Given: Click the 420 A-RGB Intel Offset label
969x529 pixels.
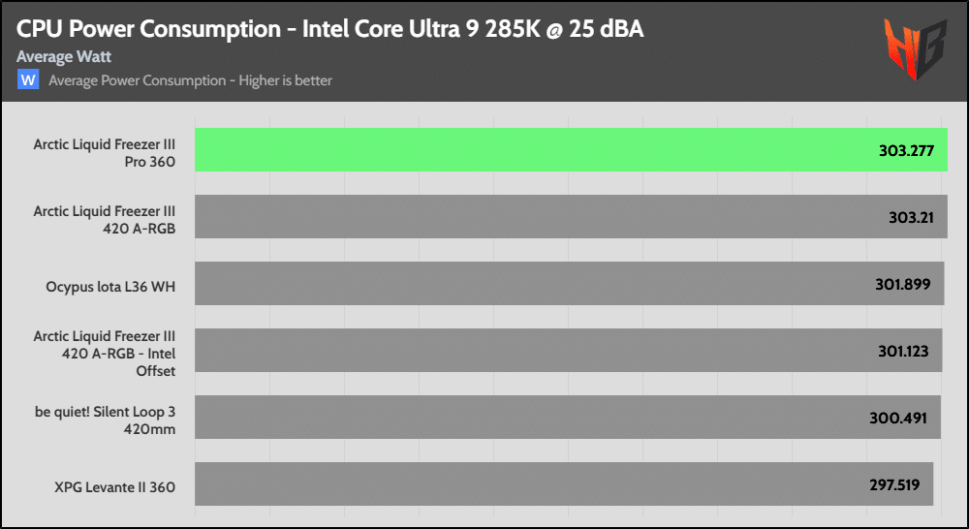Looking at the screenshot, I should click(105, 351).
